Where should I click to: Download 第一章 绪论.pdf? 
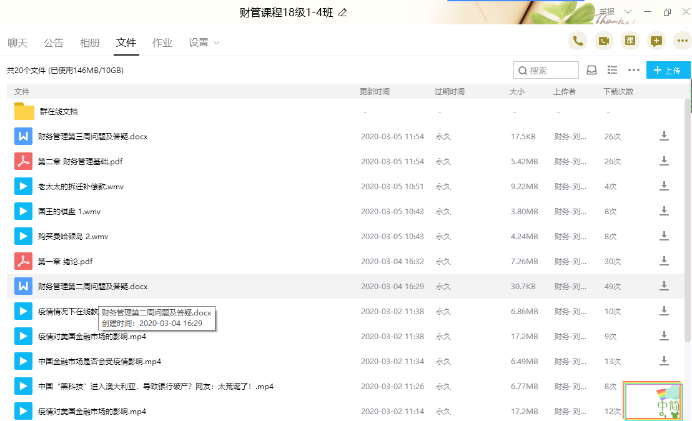coord(664,261)
